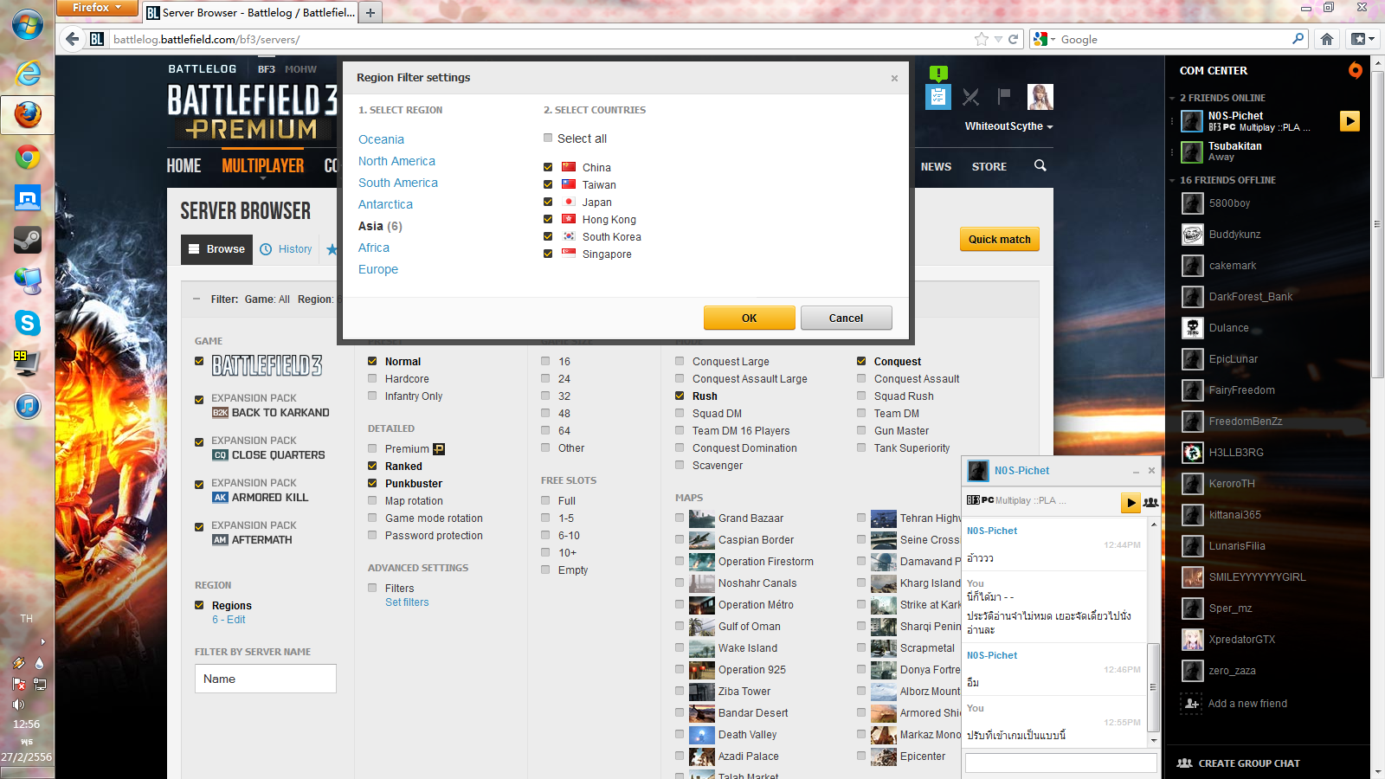Open a new tab with the plus button
This screenshot has width=1385, height=779.
[x=370, y=12]
